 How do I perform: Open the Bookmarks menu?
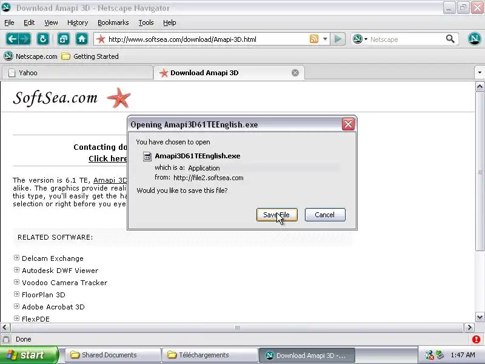[113, 22]
